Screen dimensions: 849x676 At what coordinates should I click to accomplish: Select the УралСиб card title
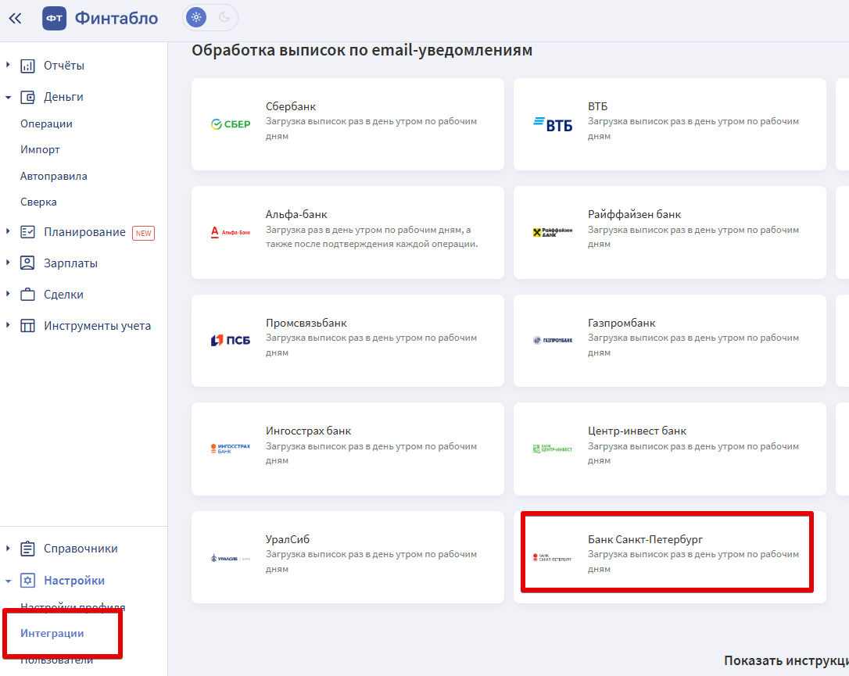[x=288, y=539]
